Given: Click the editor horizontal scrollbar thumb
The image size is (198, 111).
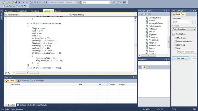Looking at the screenshot, I should click(x=27, y=73).
